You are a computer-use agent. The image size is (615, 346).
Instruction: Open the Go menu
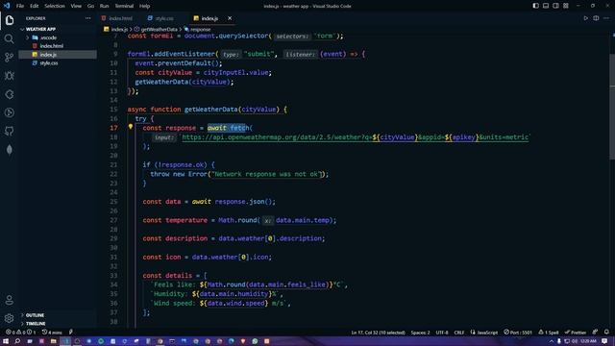[x=90, y=6]
